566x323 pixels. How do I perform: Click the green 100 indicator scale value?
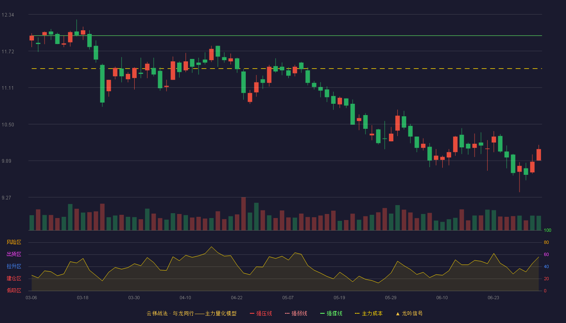coord(548,231)
